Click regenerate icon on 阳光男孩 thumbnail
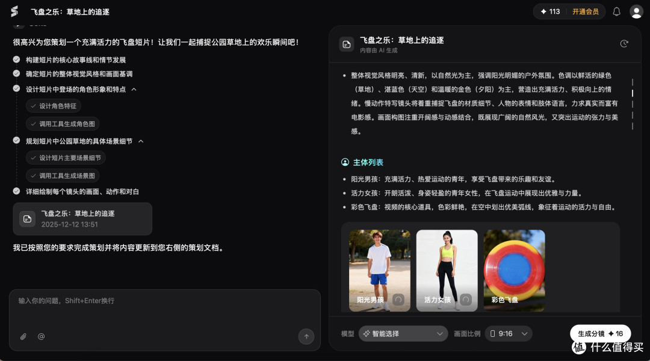Image resolution: width=650 pixels, height=361 pixels. point(398,299)
